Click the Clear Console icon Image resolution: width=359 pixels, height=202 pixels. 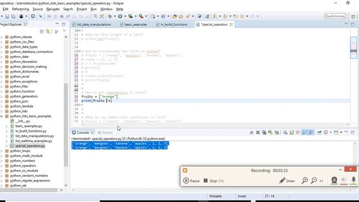coord(285,132)
